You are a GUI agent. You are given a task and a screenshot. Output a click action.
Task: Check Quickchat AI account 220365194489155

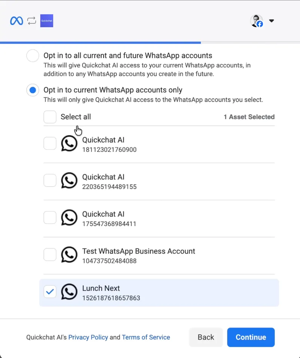(x=50, y=181)
